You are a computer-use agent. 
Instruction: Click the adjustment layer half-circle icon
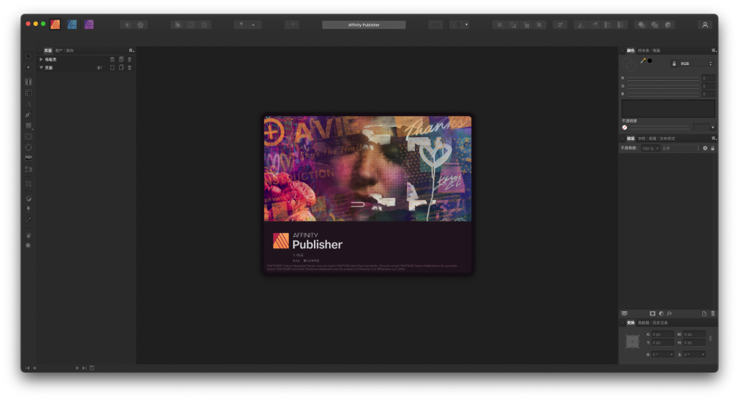pos(661,313)
